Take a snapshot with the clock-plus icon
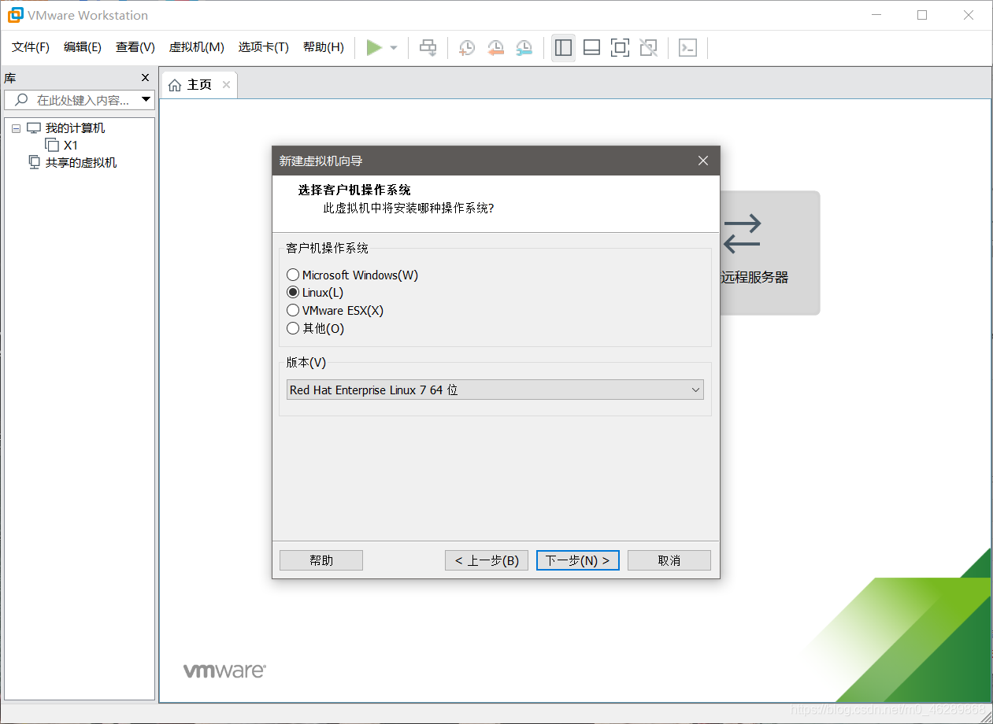This screenshot has width=993, height=724. 467,48
